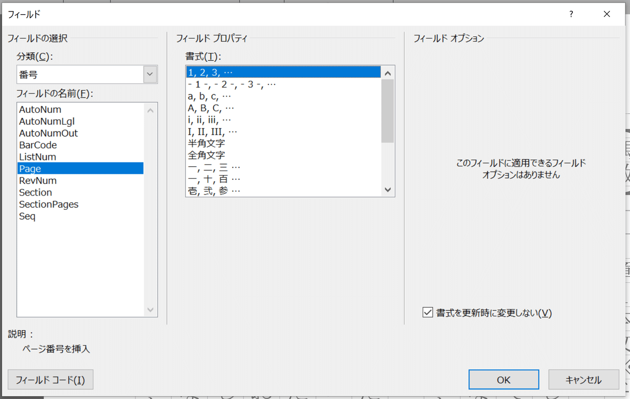Choose the - 1 -, - 2 - format
Viewport: 630px width, 399px height.
click(283, 84)
